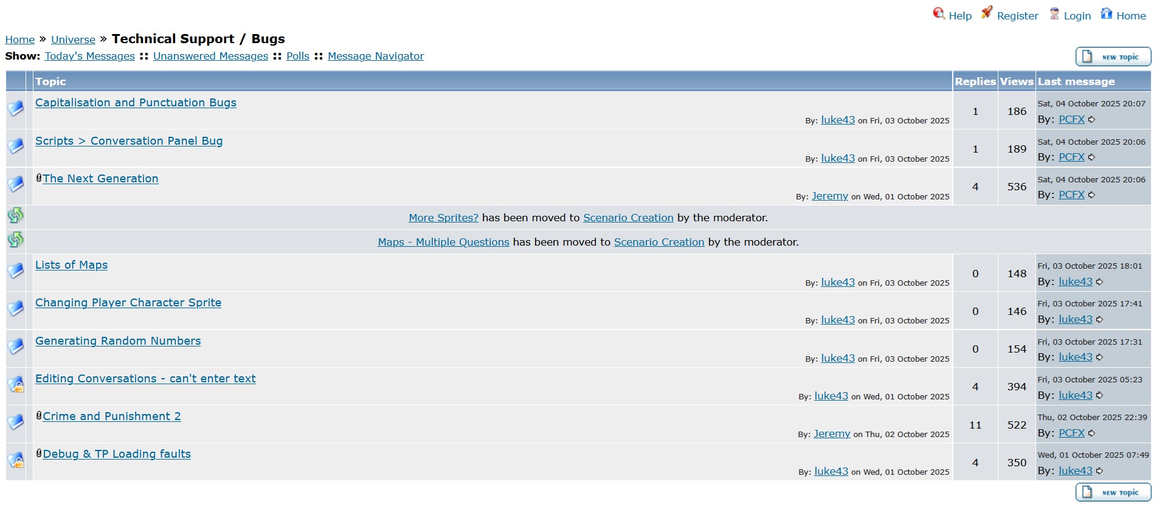Open Scripts > Conversation Panel Bug topic
The width and height of the screenshot is (1157, 507).
tap(129, 141)
